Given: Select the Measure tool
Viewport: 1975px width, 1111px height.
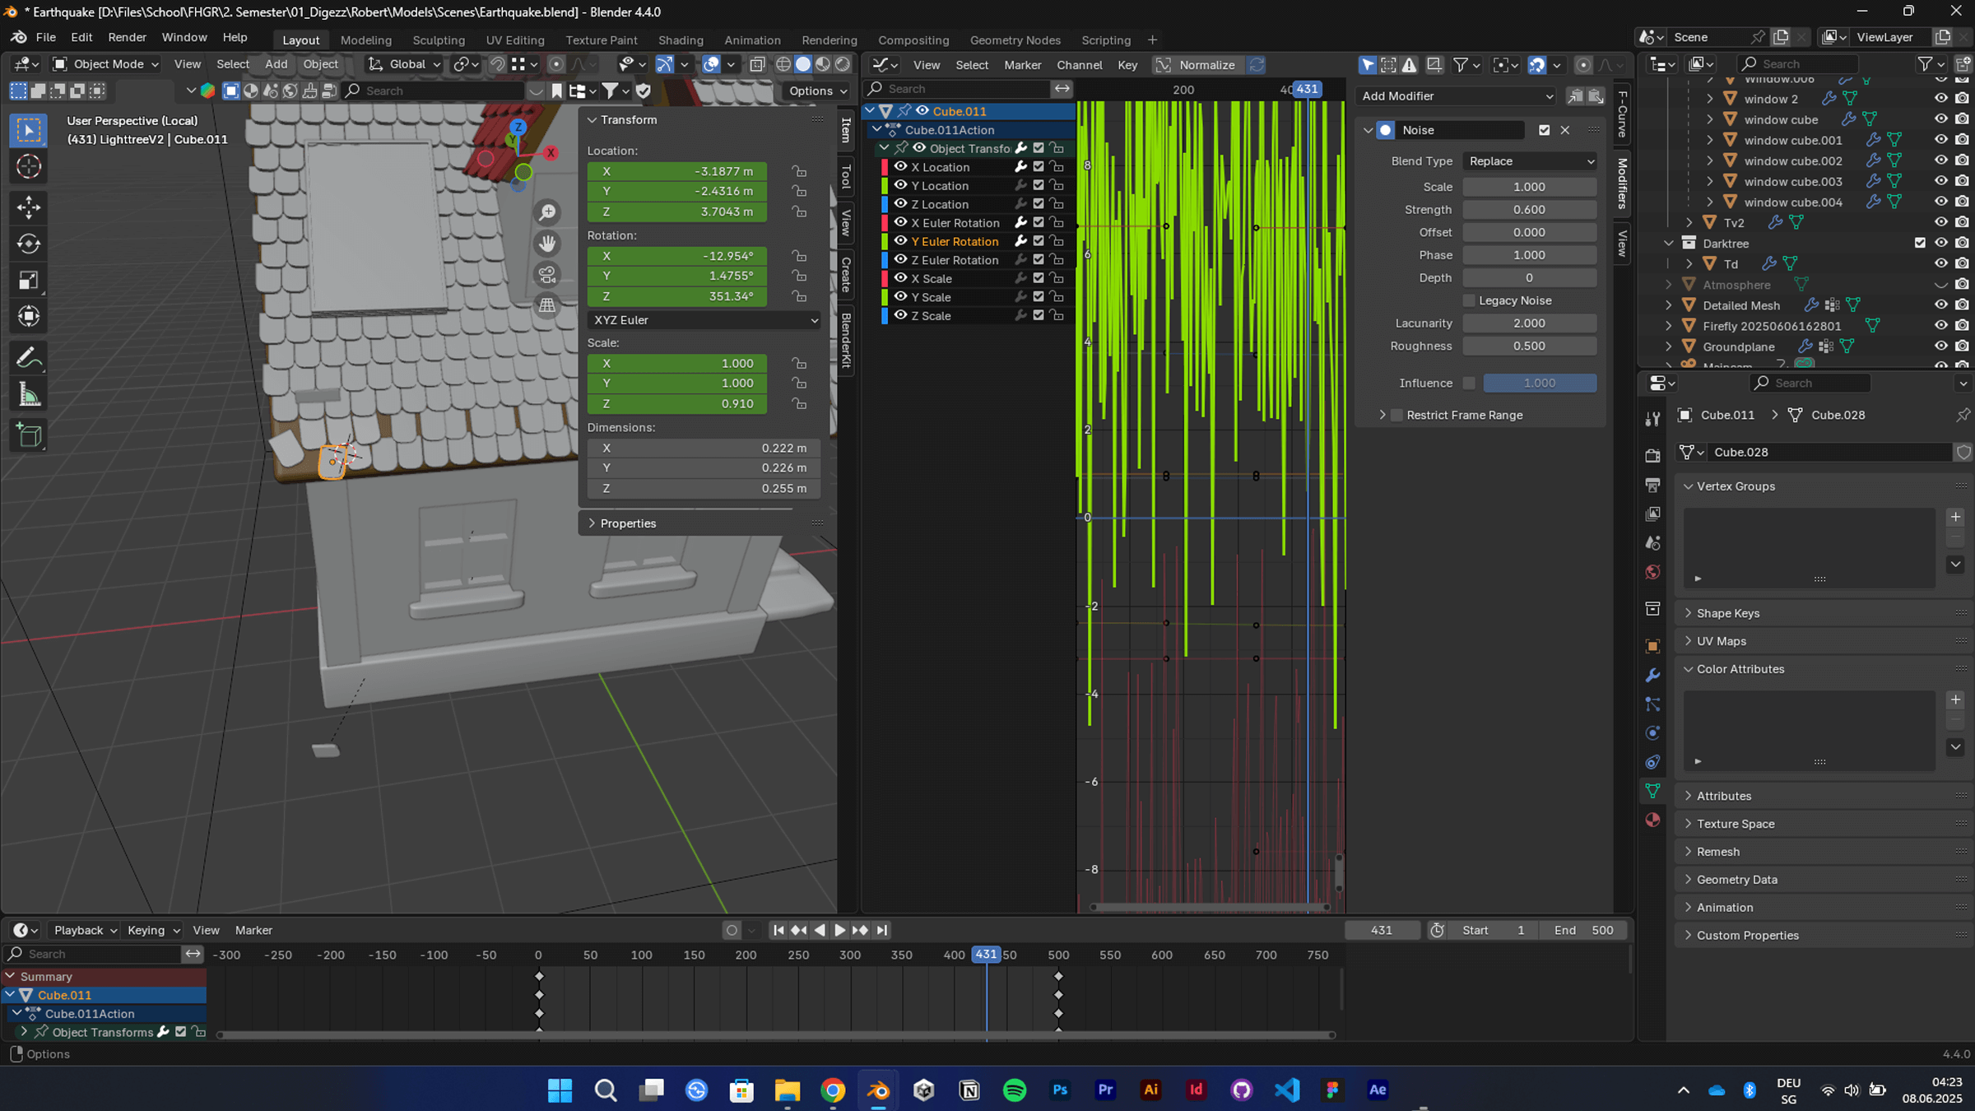Looking at the screenshot, I should pyautogui.click(x=29, y=395).
